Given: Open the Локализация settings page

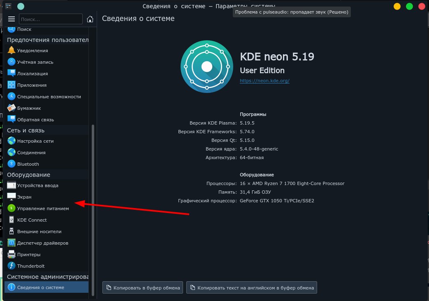Looking at the screenshot, I should point(46,73).
